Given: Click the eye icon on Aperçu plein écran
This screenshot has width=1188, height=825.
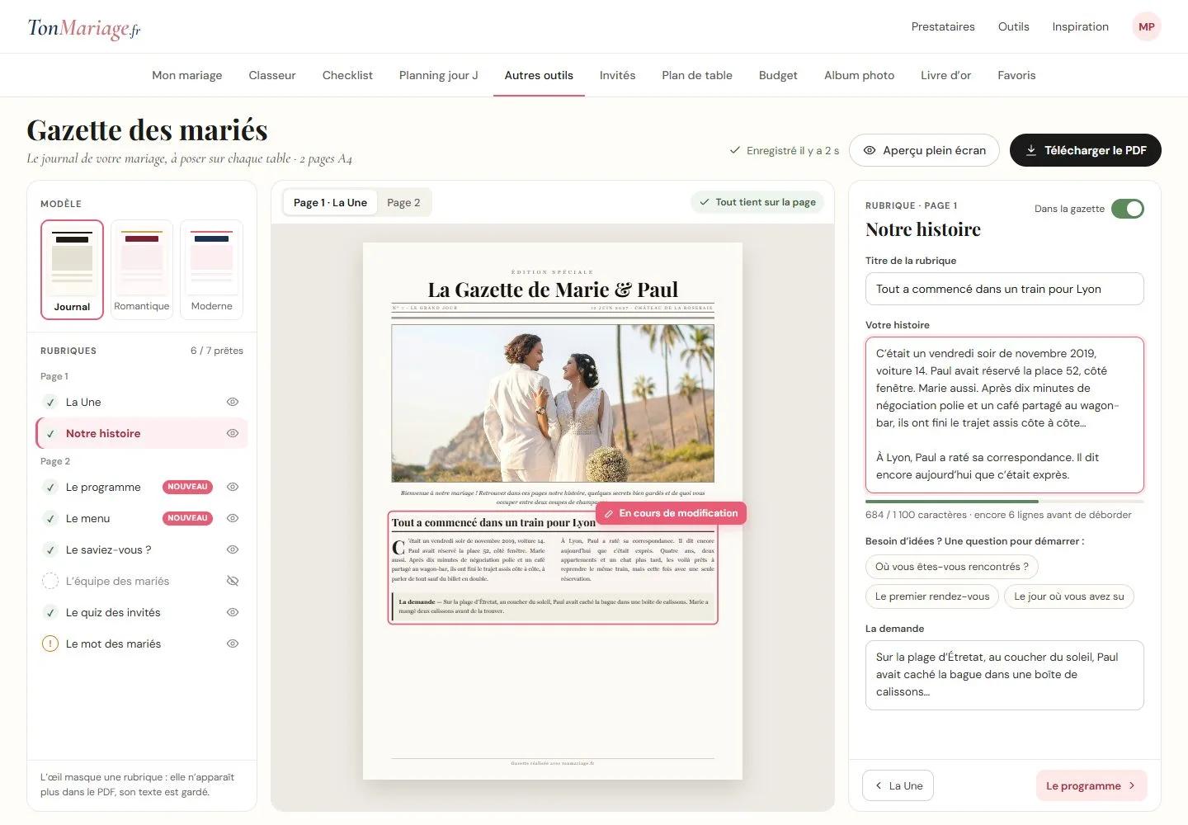Looking at the screenshot, I should coord(869,150).
